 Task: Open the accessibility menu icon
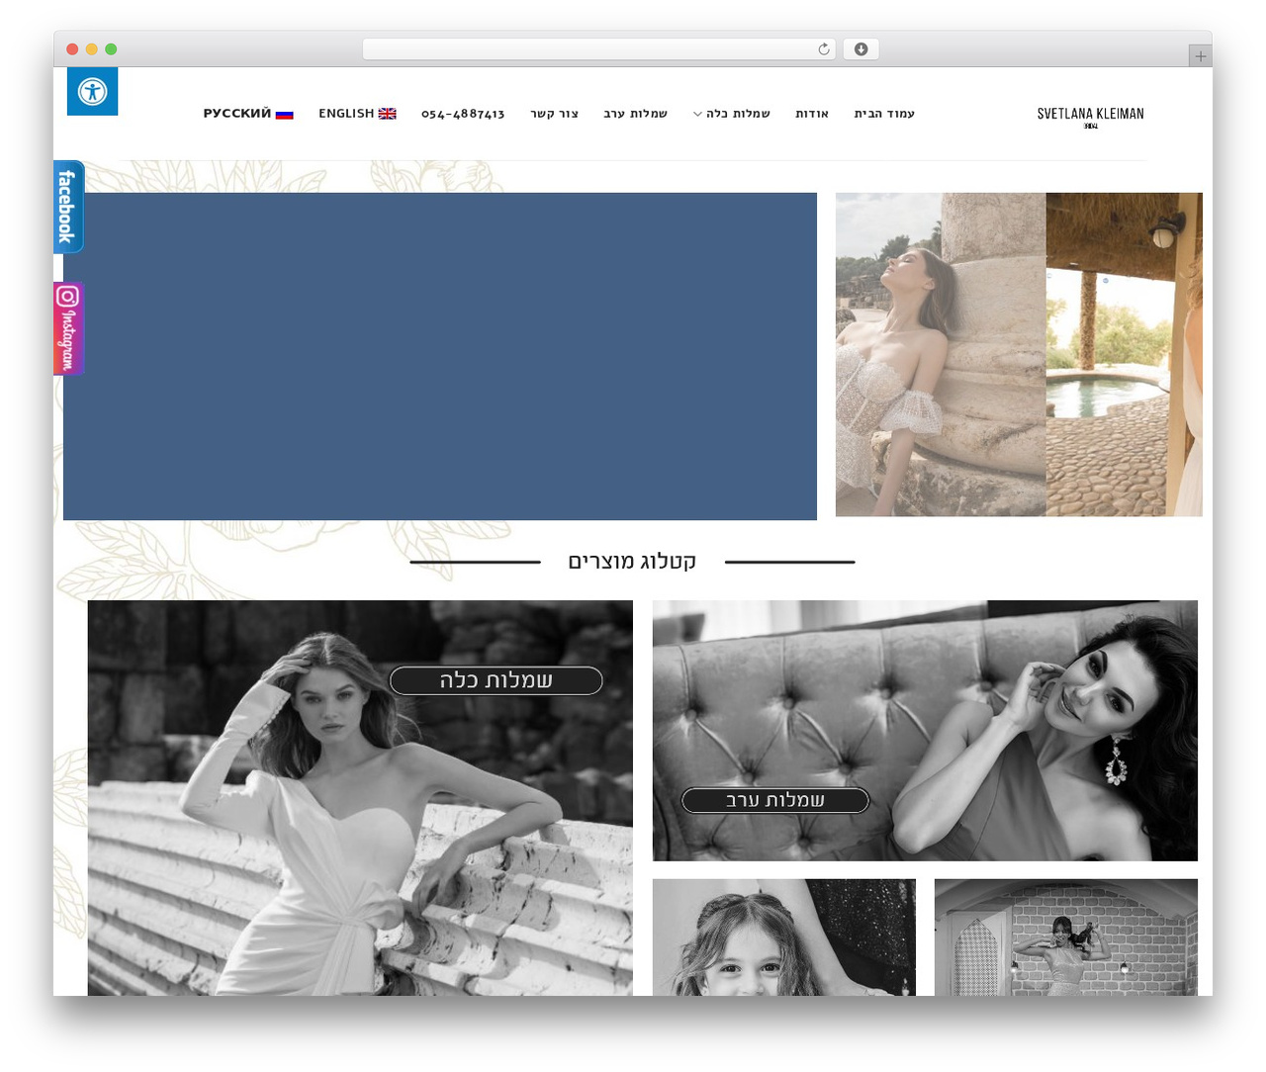[x=92, y=92]
